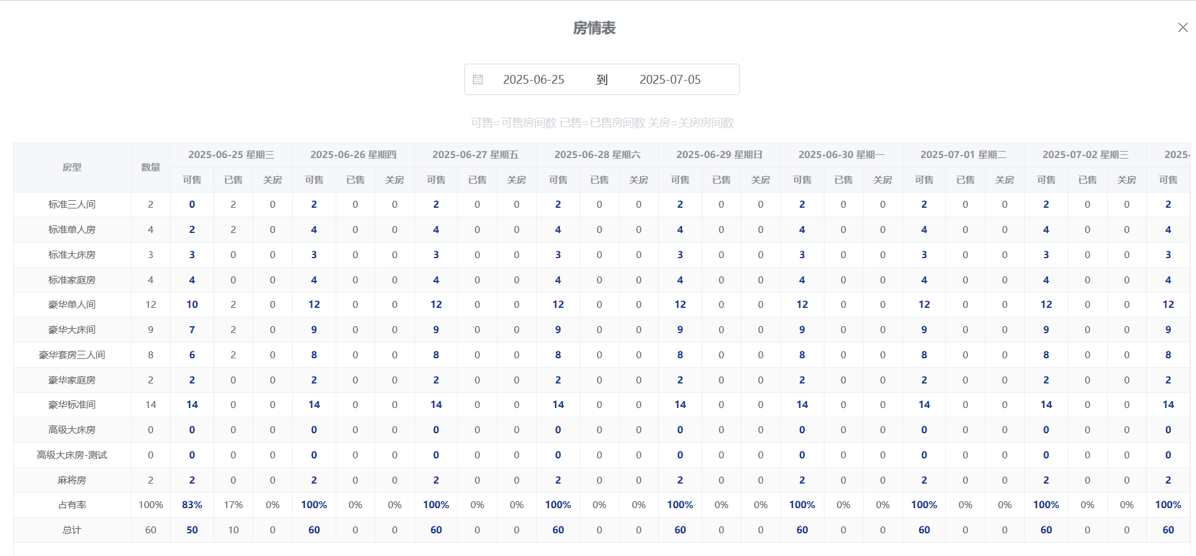Viewport: 1196px width, 556px height.
Task: Click the 2025-07-02 星期三 date header
Action: [1085, 155]
